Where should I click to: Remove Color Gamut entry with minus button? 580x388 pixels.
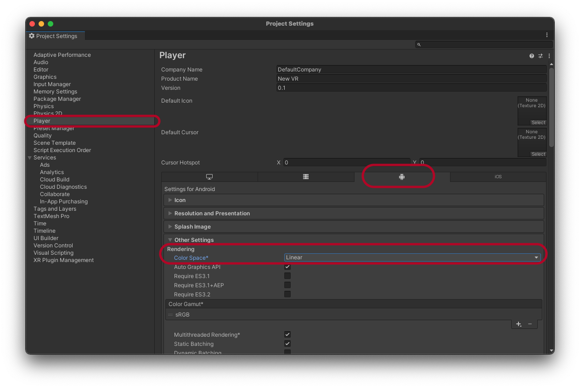(x=530, y=324)
